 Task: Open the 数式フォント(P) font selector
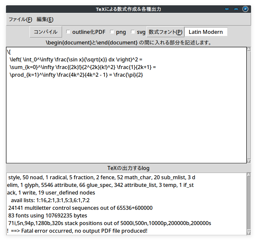click(165, 32)
